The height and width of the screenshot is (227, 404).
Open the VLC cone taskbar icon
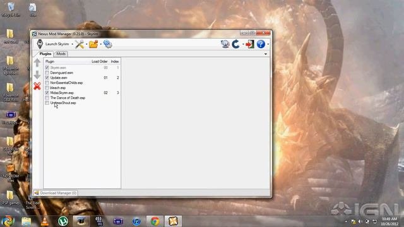click(45, 221)
